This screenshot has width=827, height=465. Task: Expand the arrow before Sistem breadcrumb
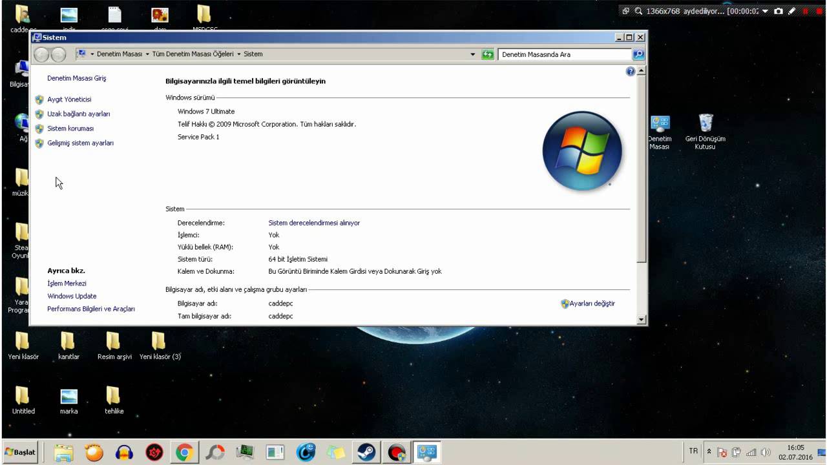pyautogui.click(x=239, y=54)
